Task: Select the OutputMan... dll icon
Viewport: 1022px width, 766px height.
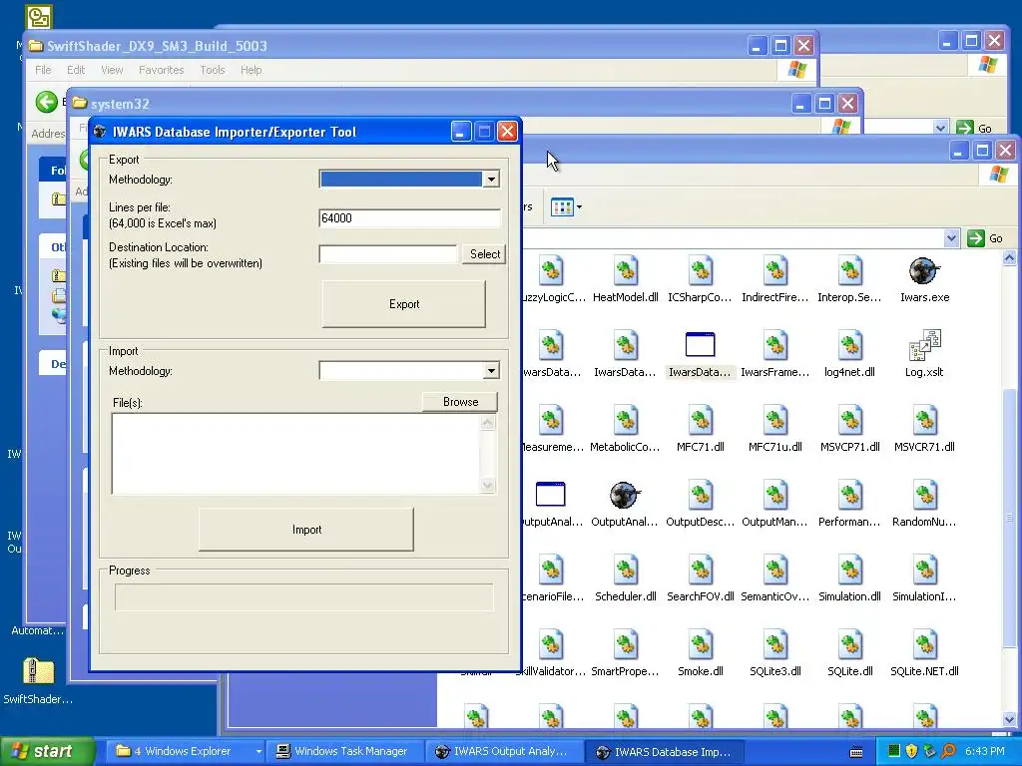Action: (x=774, y=496)
